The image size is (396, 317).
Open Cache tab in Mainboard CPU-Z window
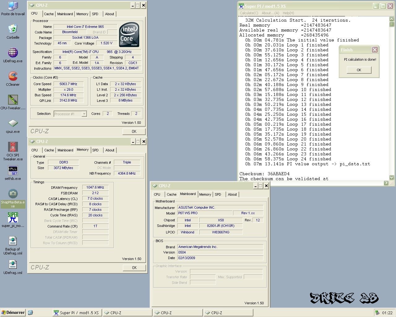pos(172,194)
